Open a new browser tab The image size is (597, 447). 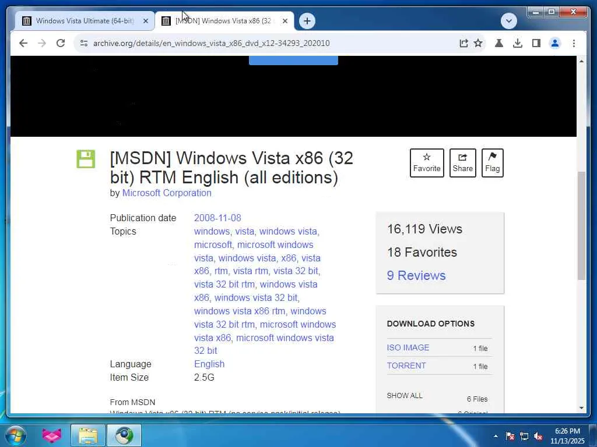307,21
